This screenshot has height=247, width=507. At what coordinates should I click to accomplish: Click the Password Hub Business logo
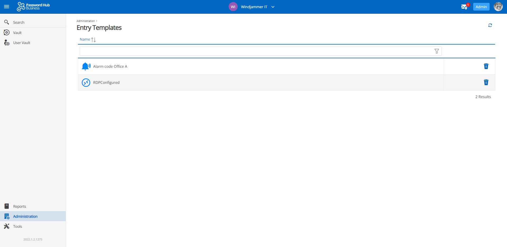click(x=33, y=6)
